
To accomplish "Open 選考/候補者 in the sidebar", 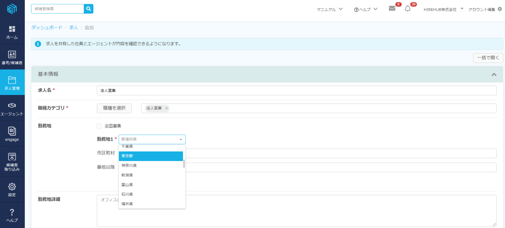I will click(x=12, y=58).
